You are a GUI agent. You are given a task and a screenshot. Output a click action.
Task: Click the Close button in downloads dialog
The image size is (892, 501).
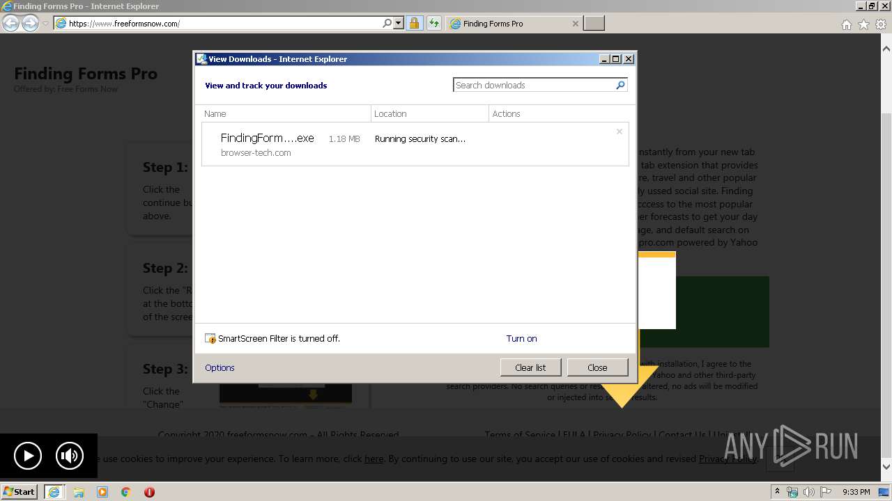coord(597,367)
